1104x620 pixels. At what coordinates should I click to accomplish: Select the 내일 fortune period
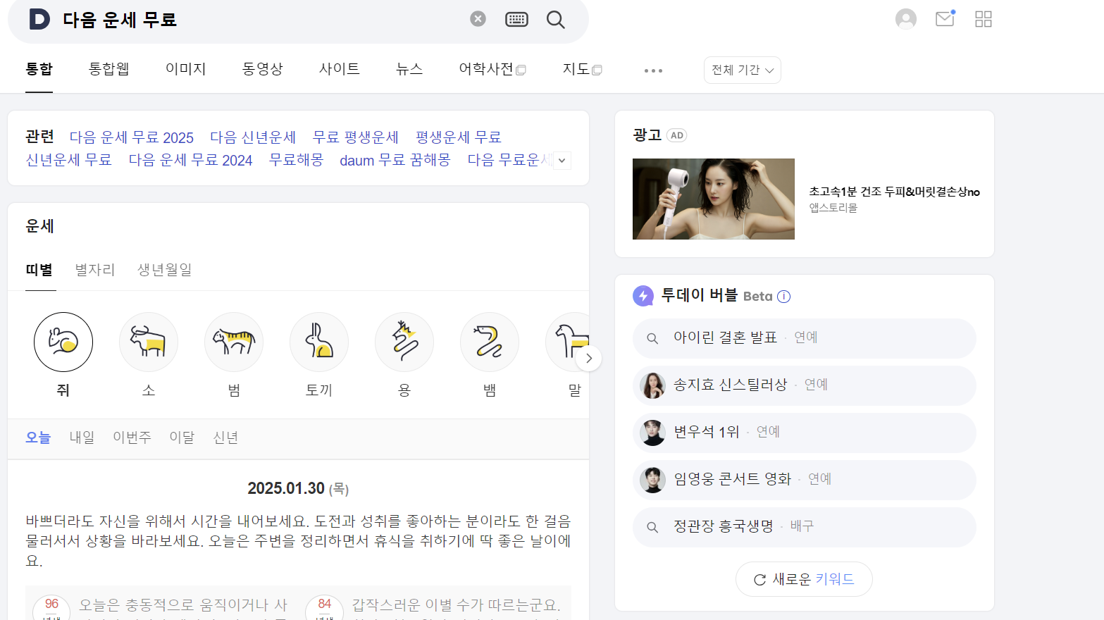coord(82,438)
